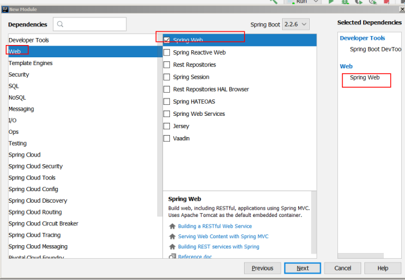Check the Spring Web Services checkbox

click(167, 114)
